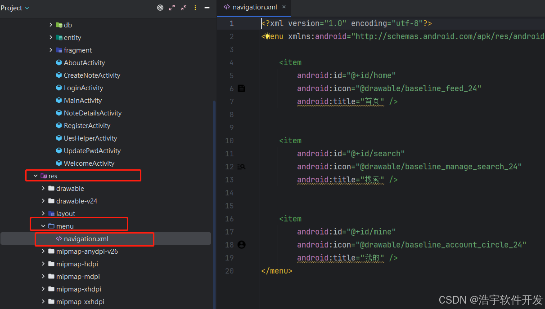Click the mipmap-hdpi folder icon
The image size is (545, 309).
tap(51, 264)
